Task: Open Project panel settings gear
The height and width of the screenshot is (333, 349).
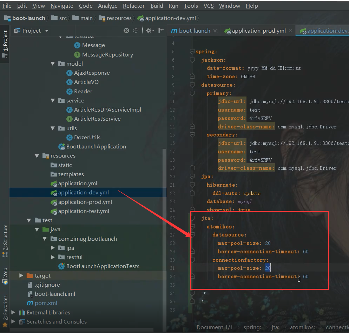Action: [150, 31]
